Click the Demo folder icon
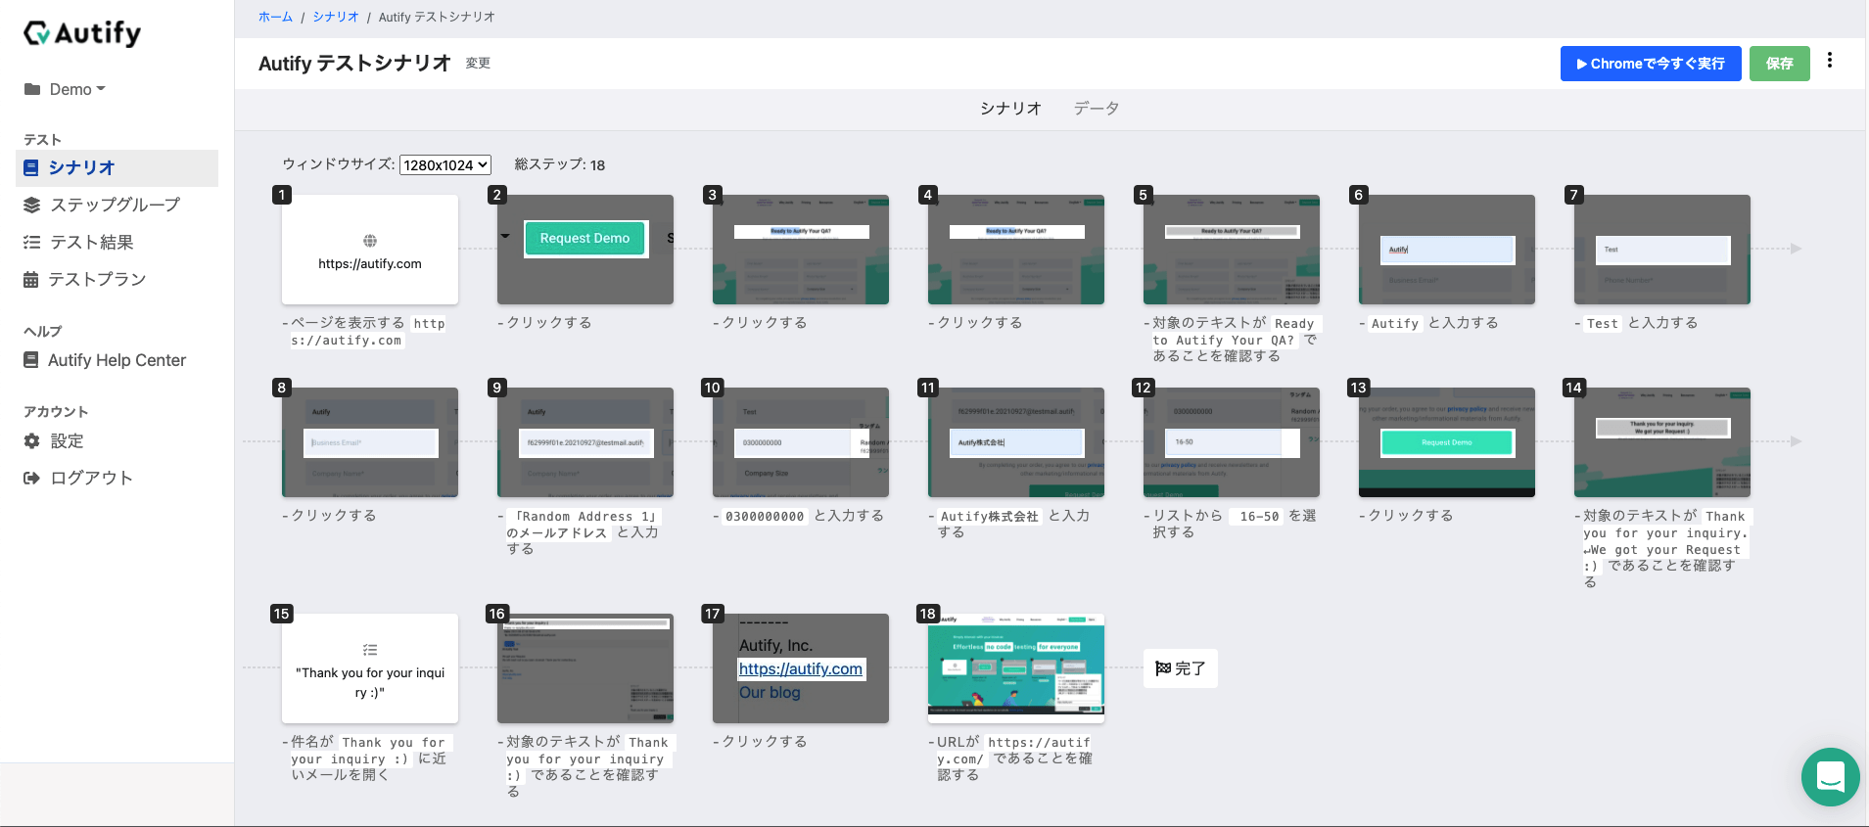This screenshot has width=1869, height=827. (32, 89)
